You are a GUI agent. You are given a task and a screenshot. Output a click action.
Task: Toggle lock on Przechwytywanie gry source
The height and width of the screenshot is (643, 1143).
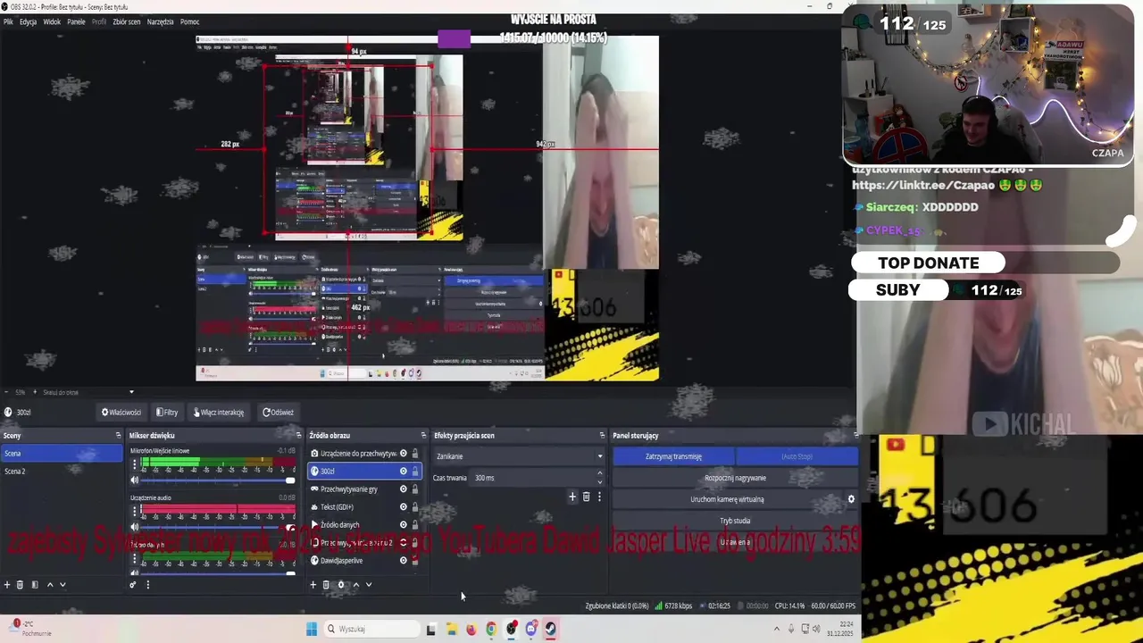pyautogui.click(x=414, y=489)
